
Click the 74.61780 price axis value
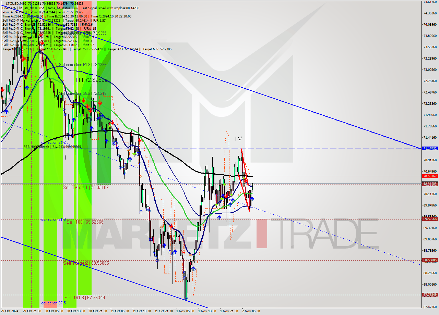coord(430,2)
